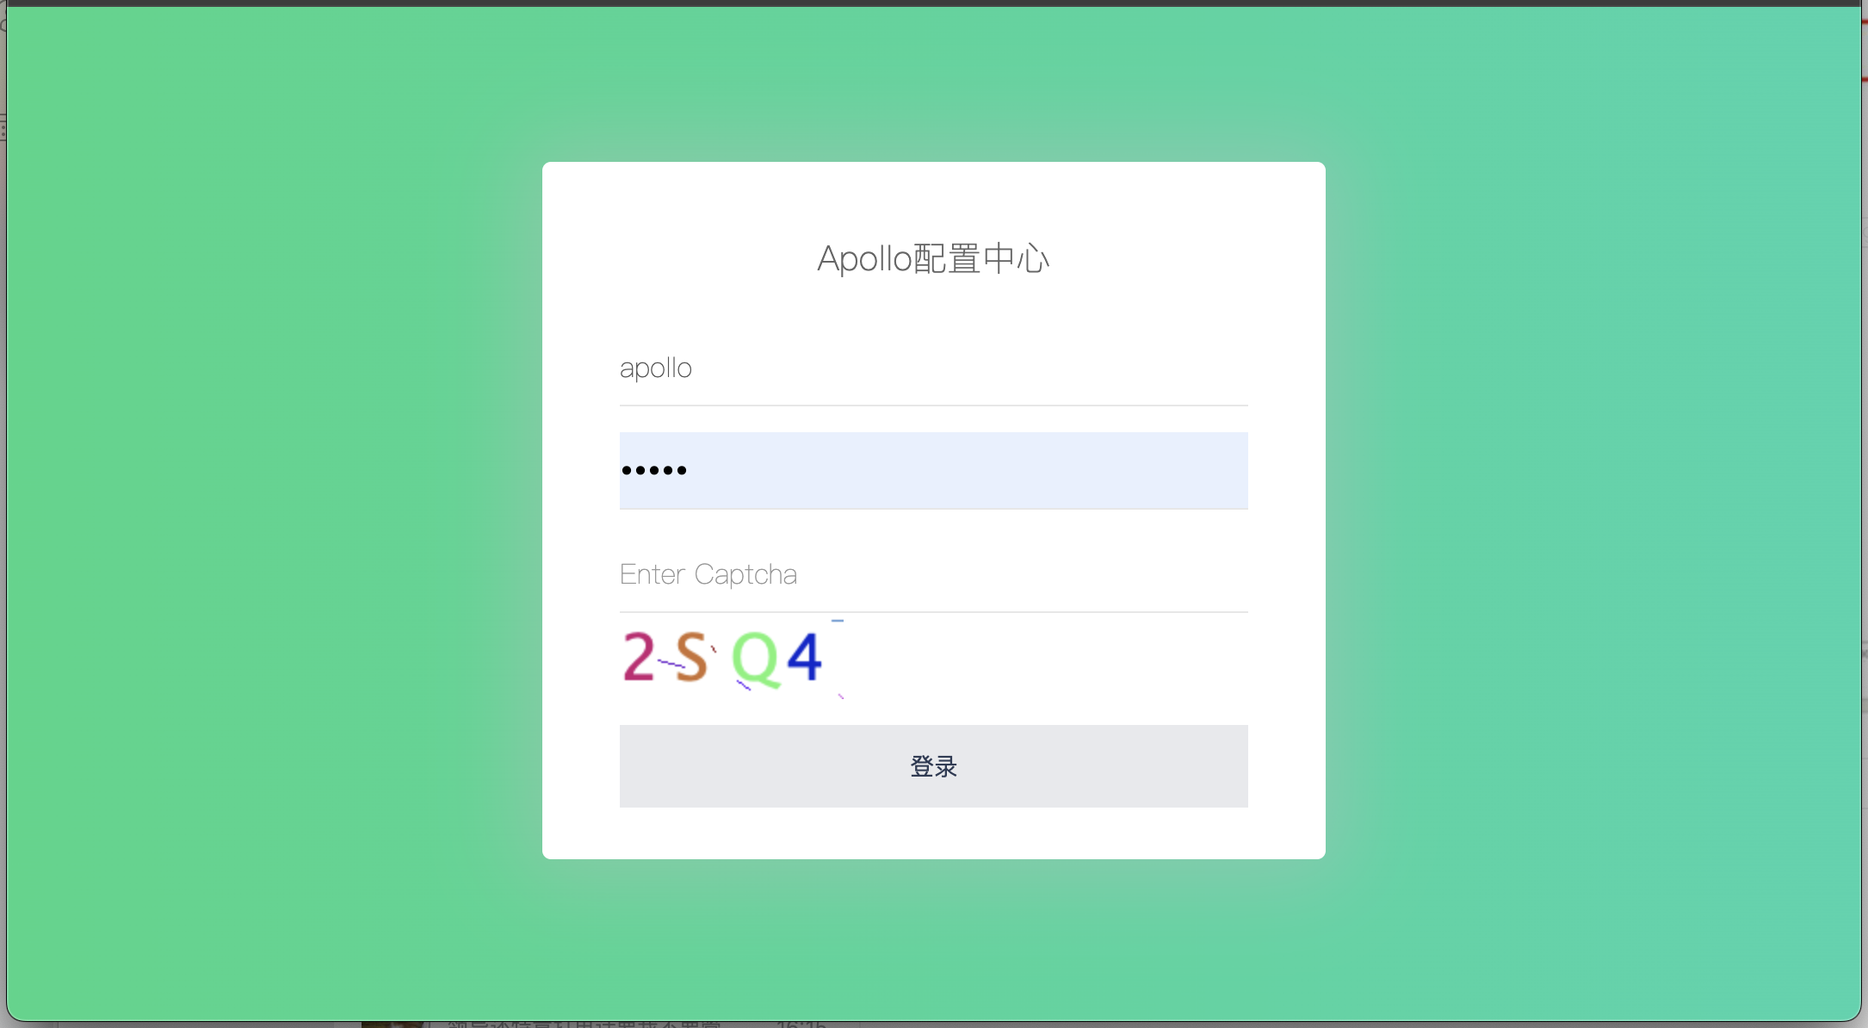Click the magenta 2 captcha character

pos(639,657)
